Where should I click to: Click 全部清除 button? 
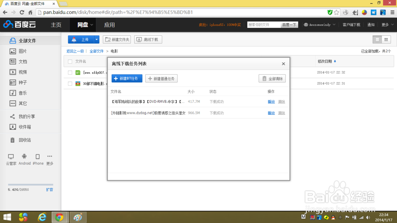(272, 79)
